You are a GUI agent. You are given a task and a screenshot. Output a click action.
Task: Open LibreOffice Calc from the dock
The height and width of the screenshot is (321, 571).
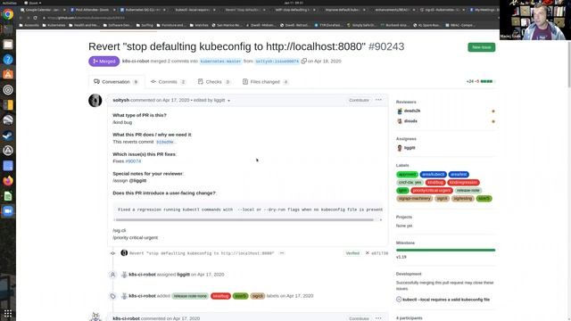click(x=8, y=196)
